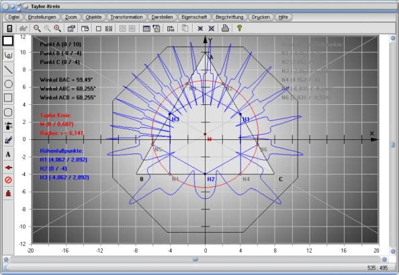399x275 pixels.
Task: Print using the printer icon
Action: (225, 28)
